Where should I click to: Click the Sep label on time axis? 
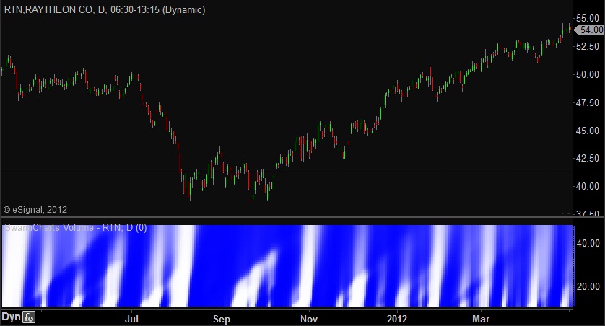pos(222,319)
